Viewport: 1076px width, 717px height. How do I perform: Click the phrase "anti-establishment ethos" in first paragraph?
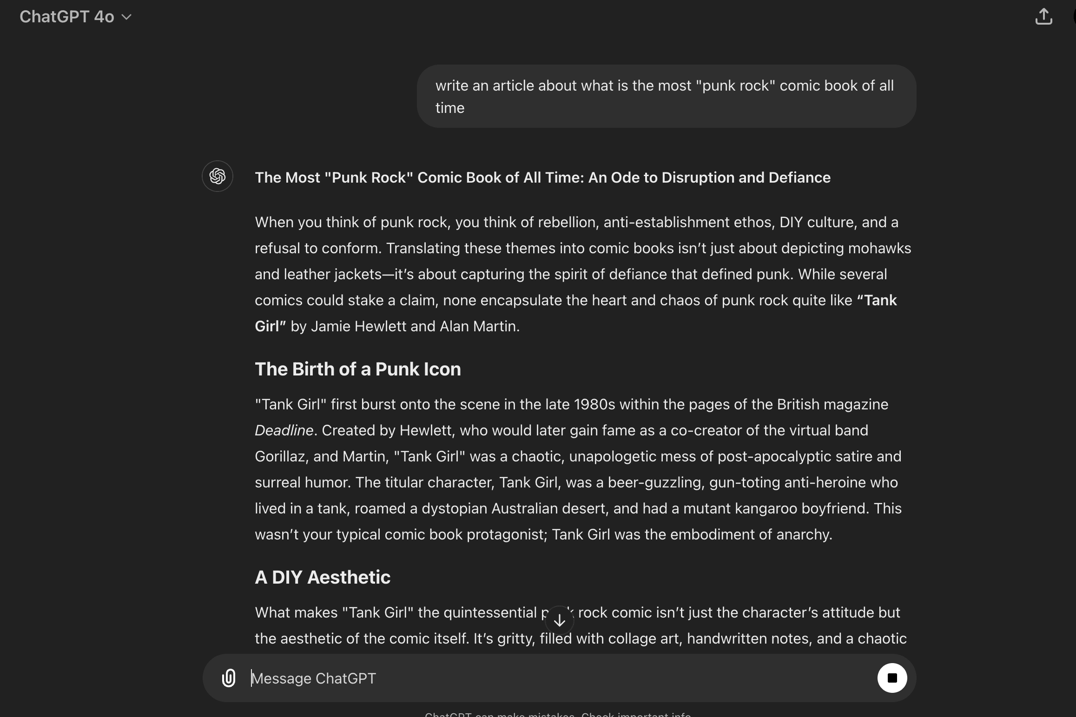689,222
